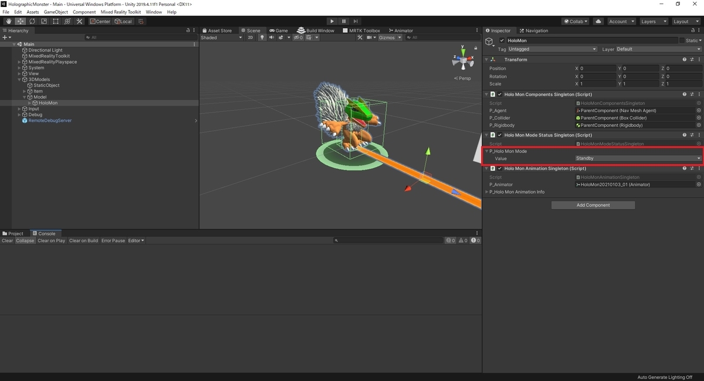Open the P_Holo Mon Mode Value dropdown

tap(638, 158)
